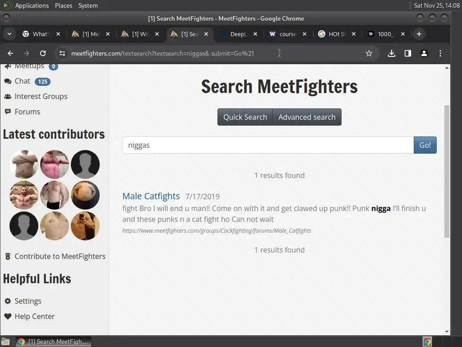
Task: Click the Forums message icon
Action: pos(8,112)
